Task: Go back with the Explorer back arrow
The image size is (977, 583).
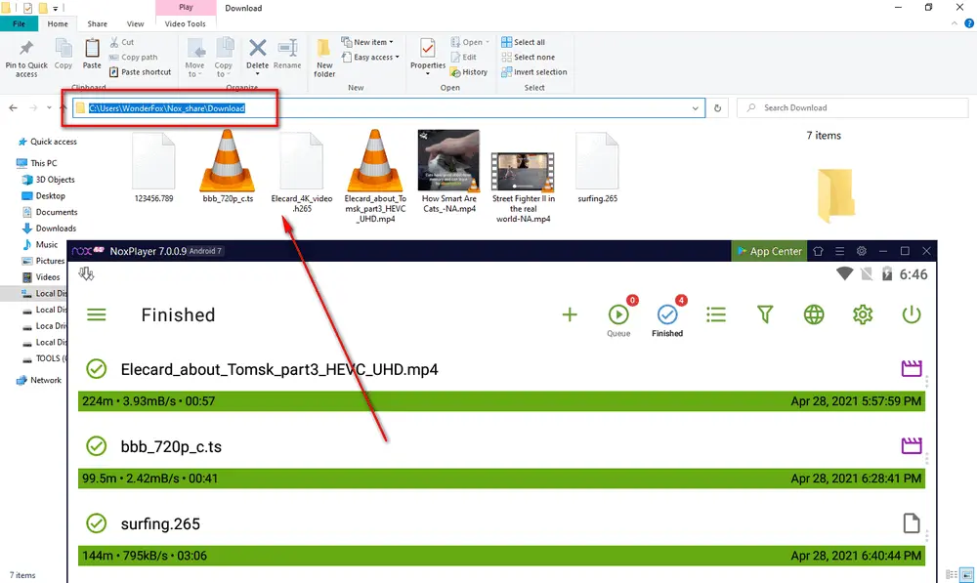Action: tap(13, 107)
